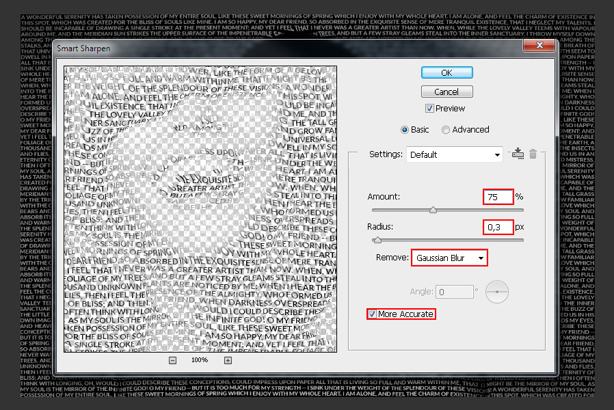Uncheck the Preview option
The height and width of the screenshot is (410, 614).
[430, 108]
